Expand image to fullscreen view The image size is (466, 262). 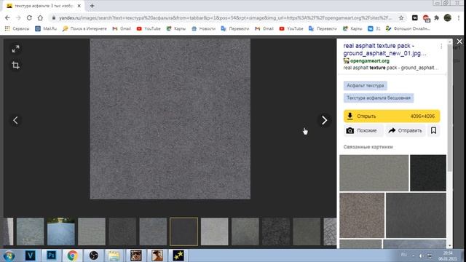[x=15, y=49]
